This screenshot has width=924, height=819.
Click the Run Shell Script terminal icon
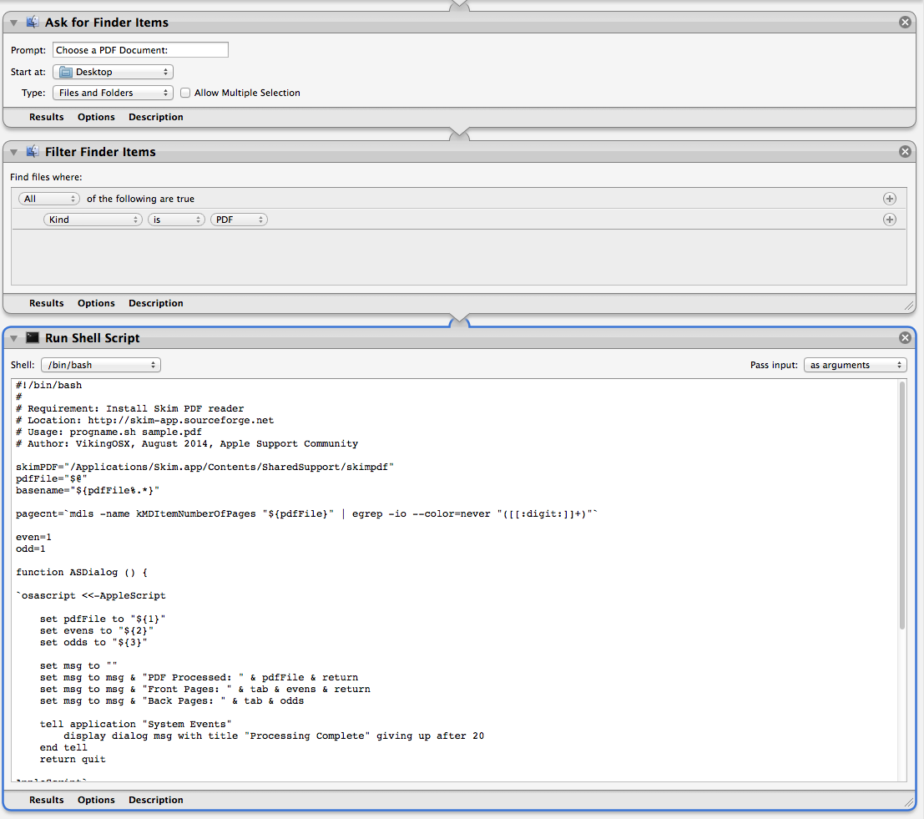(32, 337)
